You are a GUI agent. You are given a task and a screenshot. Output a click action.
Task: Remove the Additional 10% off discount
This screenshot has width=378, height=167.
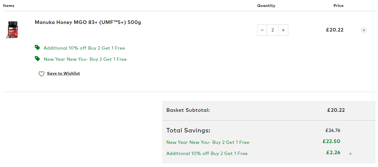click(x=350, y=154)
